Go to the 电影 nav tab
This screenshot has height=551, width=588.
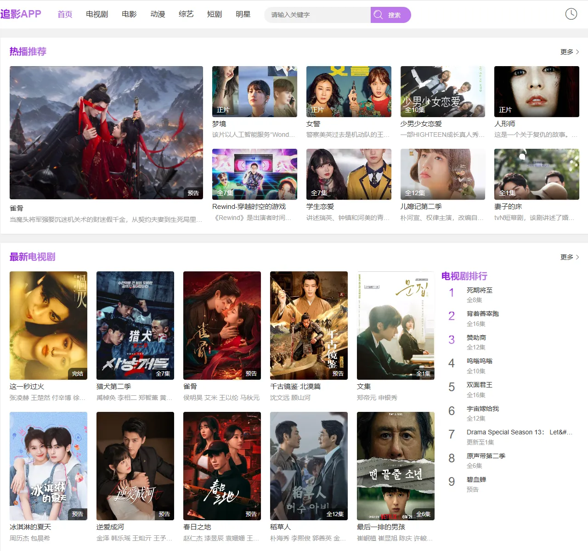[129, 14]
